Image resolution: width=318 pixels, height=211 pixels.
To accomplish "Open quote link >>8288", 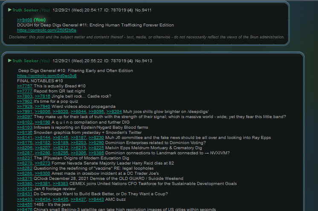I will 25,173.
